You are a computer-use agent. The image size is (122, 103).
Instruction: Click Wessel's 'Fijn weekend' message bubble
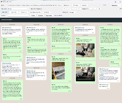click(x=104, y=86)
